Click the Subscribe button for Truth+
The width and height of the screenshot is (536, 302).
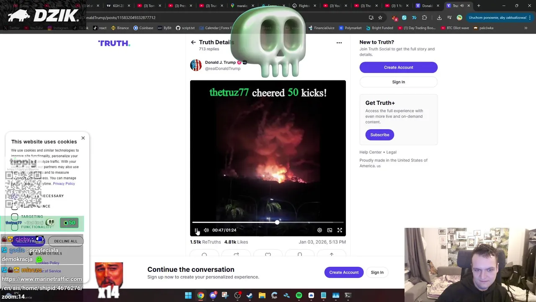point(379,135)
